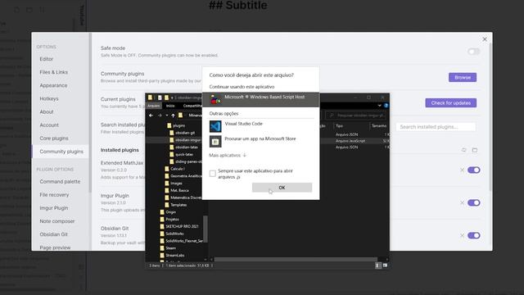Click OK in the open-with dialog
Viewport: 524px width, 295px height.
point(282,188)
